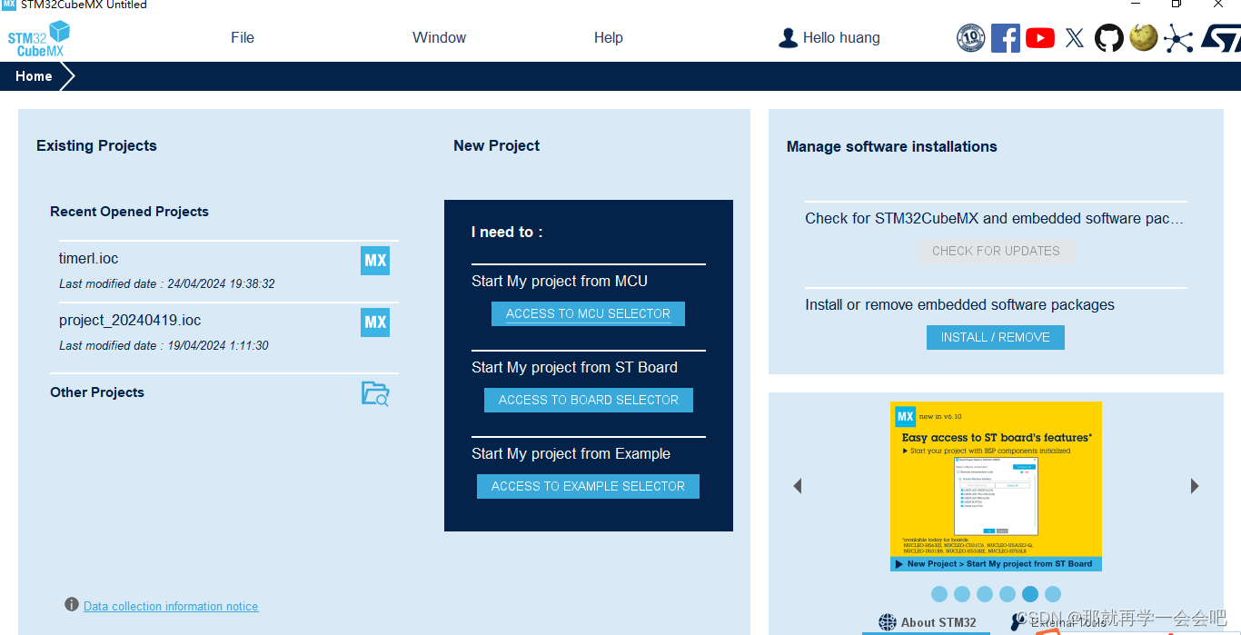Viewport: 1241px width, 635px height.
Task: Click the user account icon beside Hello huang
Action: (x=788, y=38)
